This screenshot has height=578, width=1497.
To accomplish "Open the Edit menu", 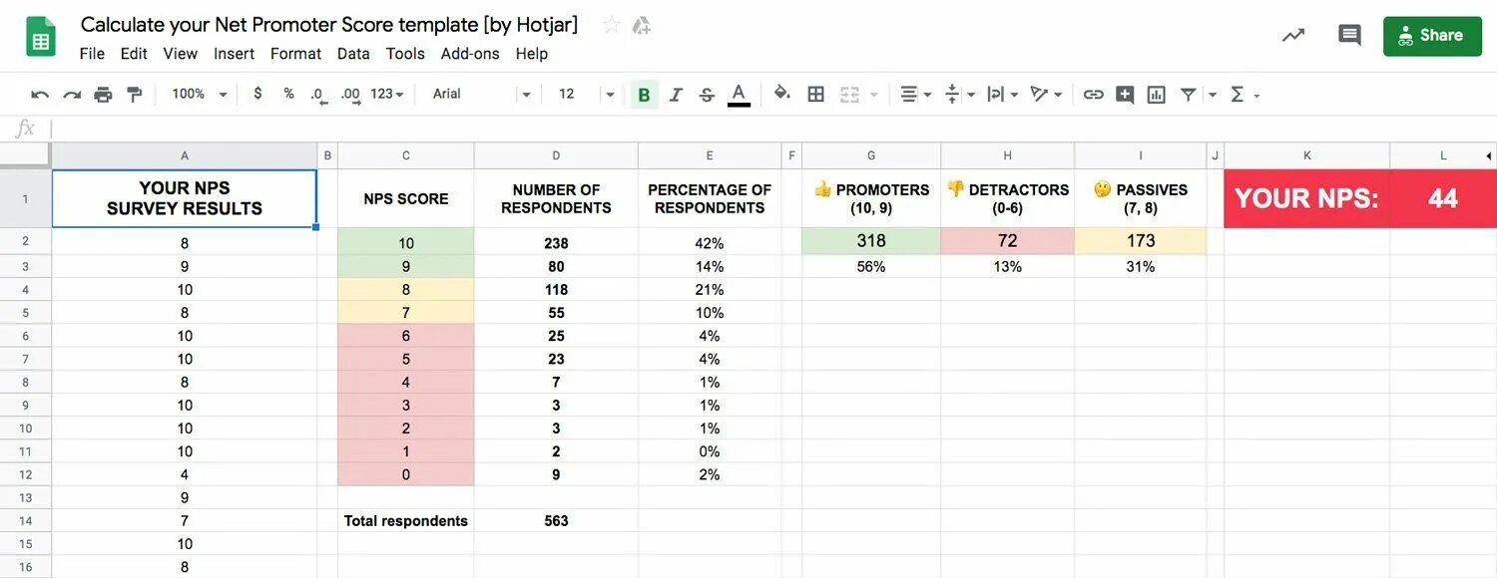I will tap(134, 54).
